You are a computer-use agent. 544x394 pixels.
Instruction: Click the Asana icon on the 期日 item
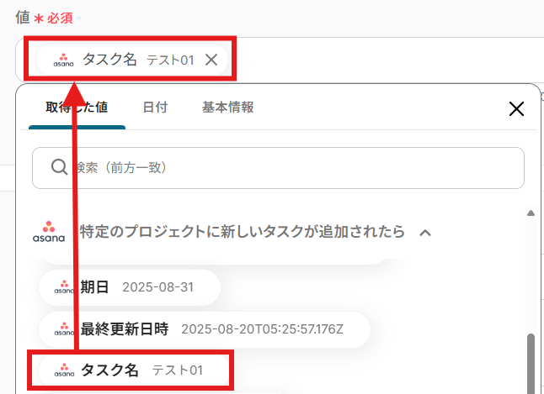point(65,287)
